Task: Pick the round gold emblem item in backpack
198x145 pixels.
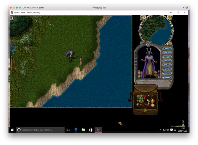Action: point(141,101)
